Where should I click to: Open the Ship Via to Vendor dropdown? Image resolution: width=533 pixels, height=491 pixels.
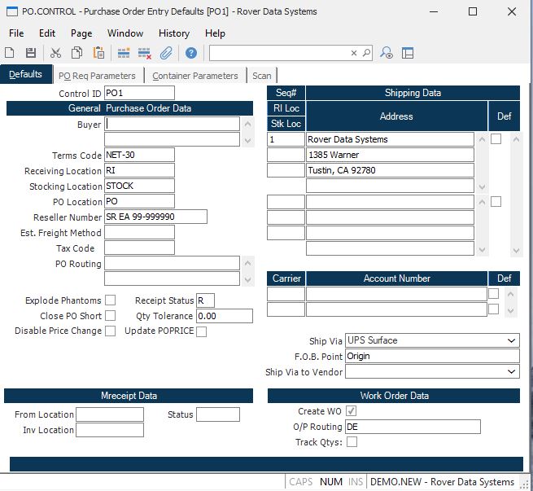[511, 372]
